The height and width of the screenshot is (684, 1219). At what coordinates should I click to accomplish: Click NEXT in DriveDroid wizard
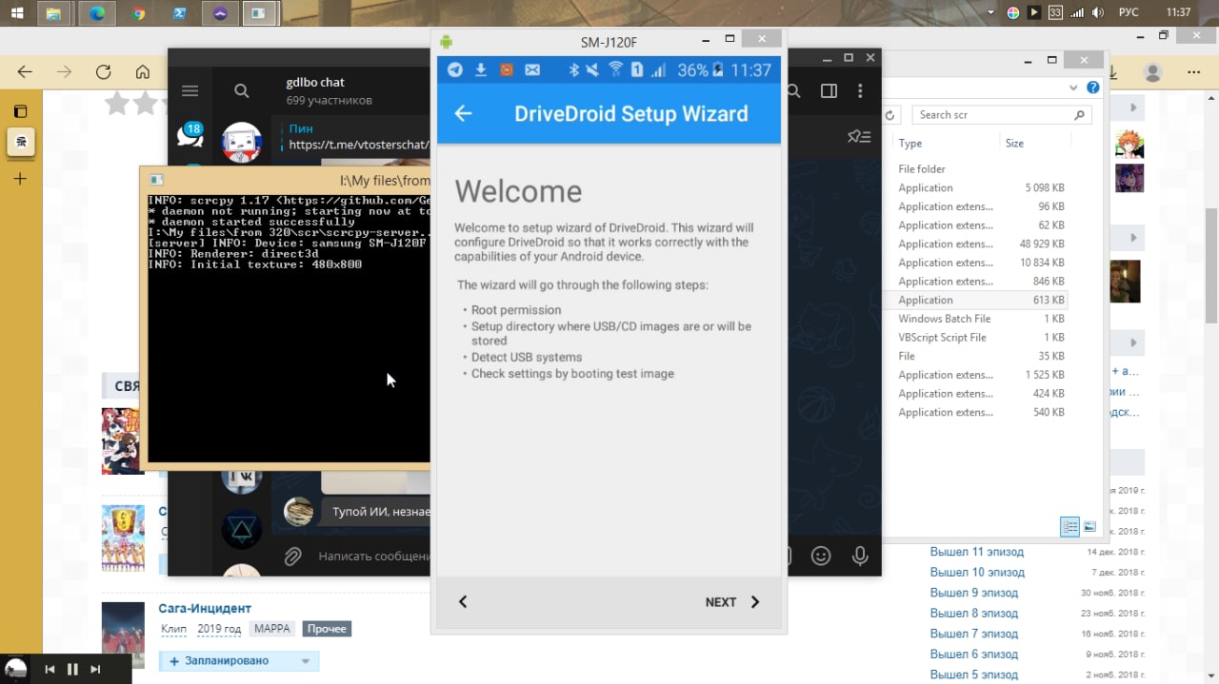(x=732, y=602)
